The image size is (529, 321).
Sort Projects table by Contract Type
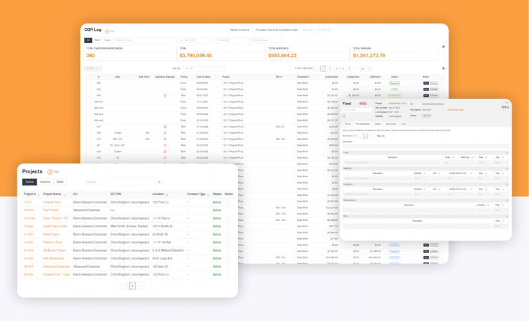208,195
